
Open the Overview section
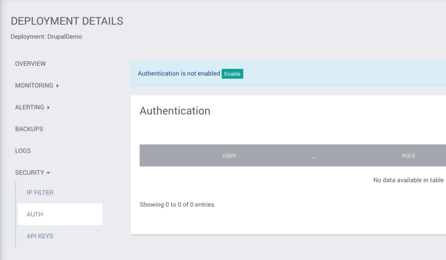[x=30, y=64]
